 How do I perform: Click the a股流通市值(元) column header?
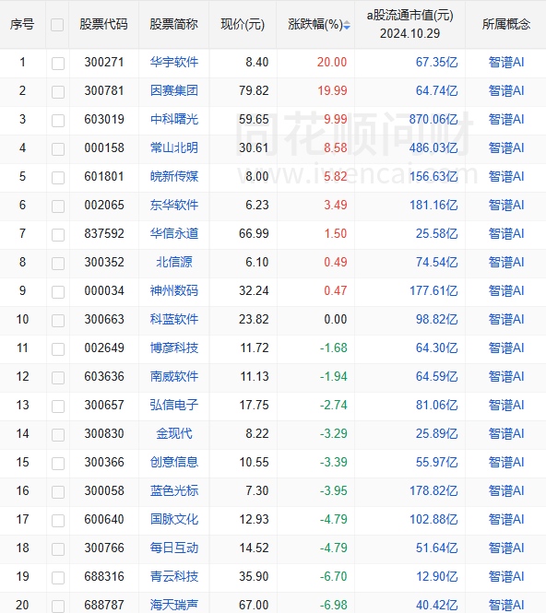click(x=409, y=24)
